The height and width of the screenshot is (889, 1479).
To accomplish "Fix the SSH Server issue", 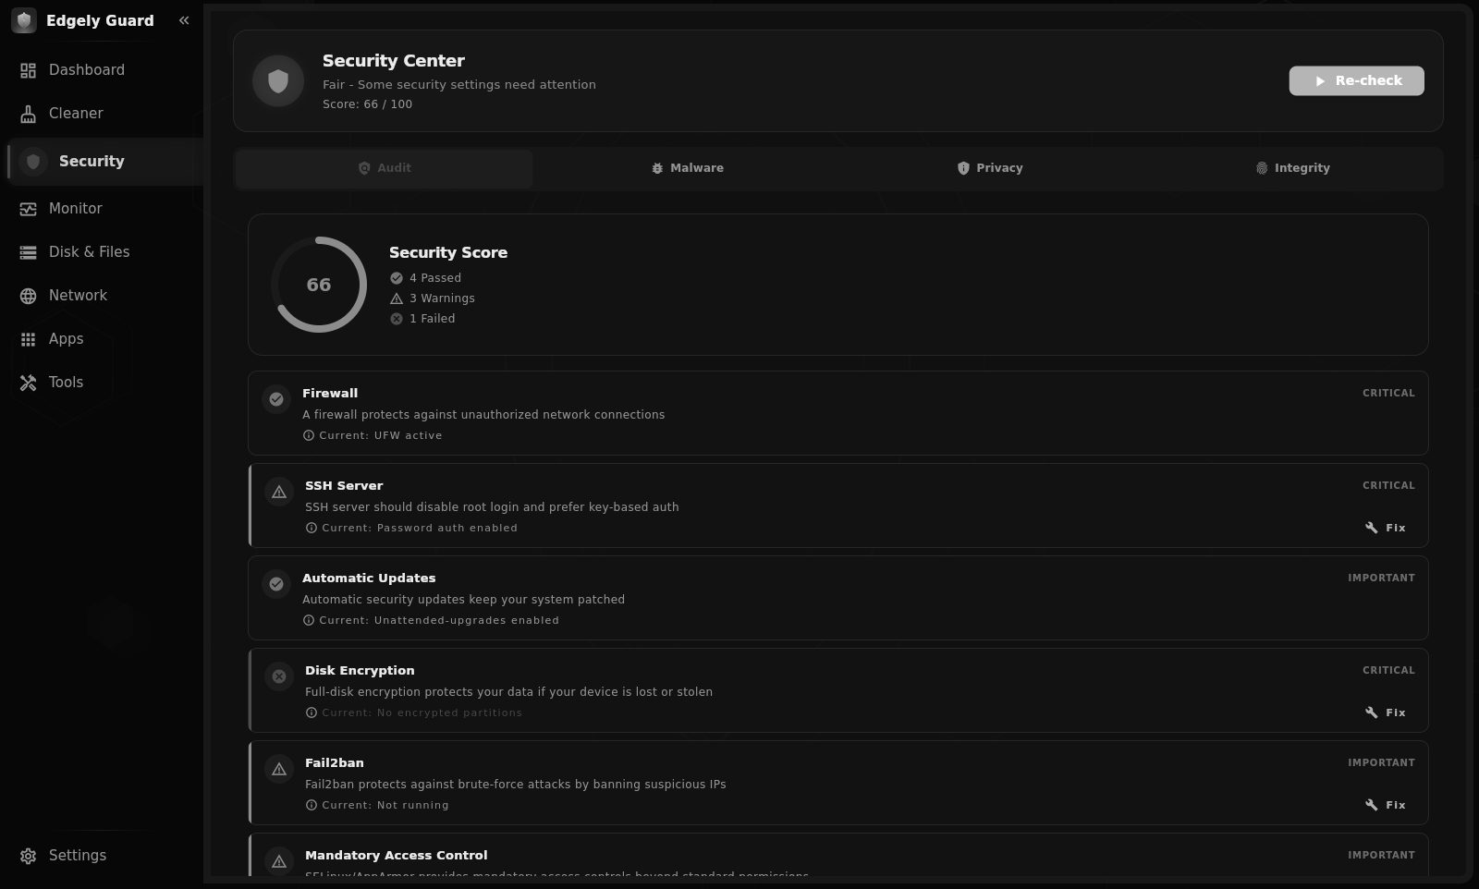I will (x=1386, y=528).
